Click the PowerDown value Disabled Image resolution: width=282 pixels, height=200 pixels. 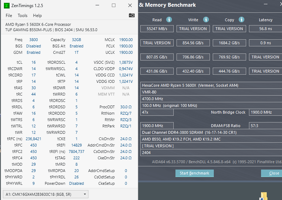click(x=76, y=183)
